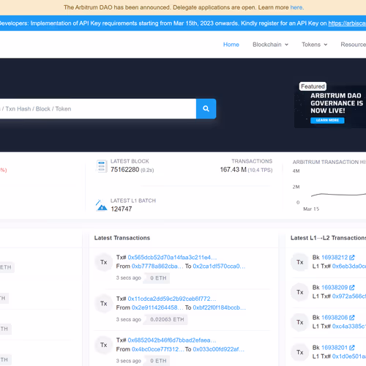Click the Arbitrum transaction history chart line
366x366 pixels.
pyautogui.click(x=338, y=195)
